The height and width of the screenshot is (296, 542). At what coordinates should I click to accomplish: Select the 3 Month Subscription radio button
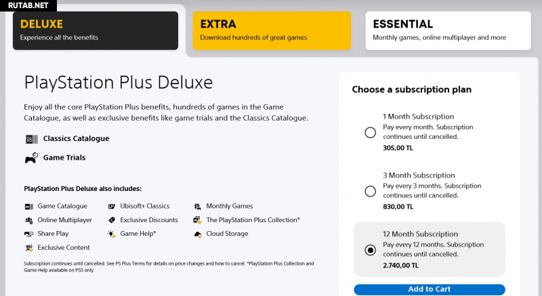pyautogui.click(x=370, y=192)
